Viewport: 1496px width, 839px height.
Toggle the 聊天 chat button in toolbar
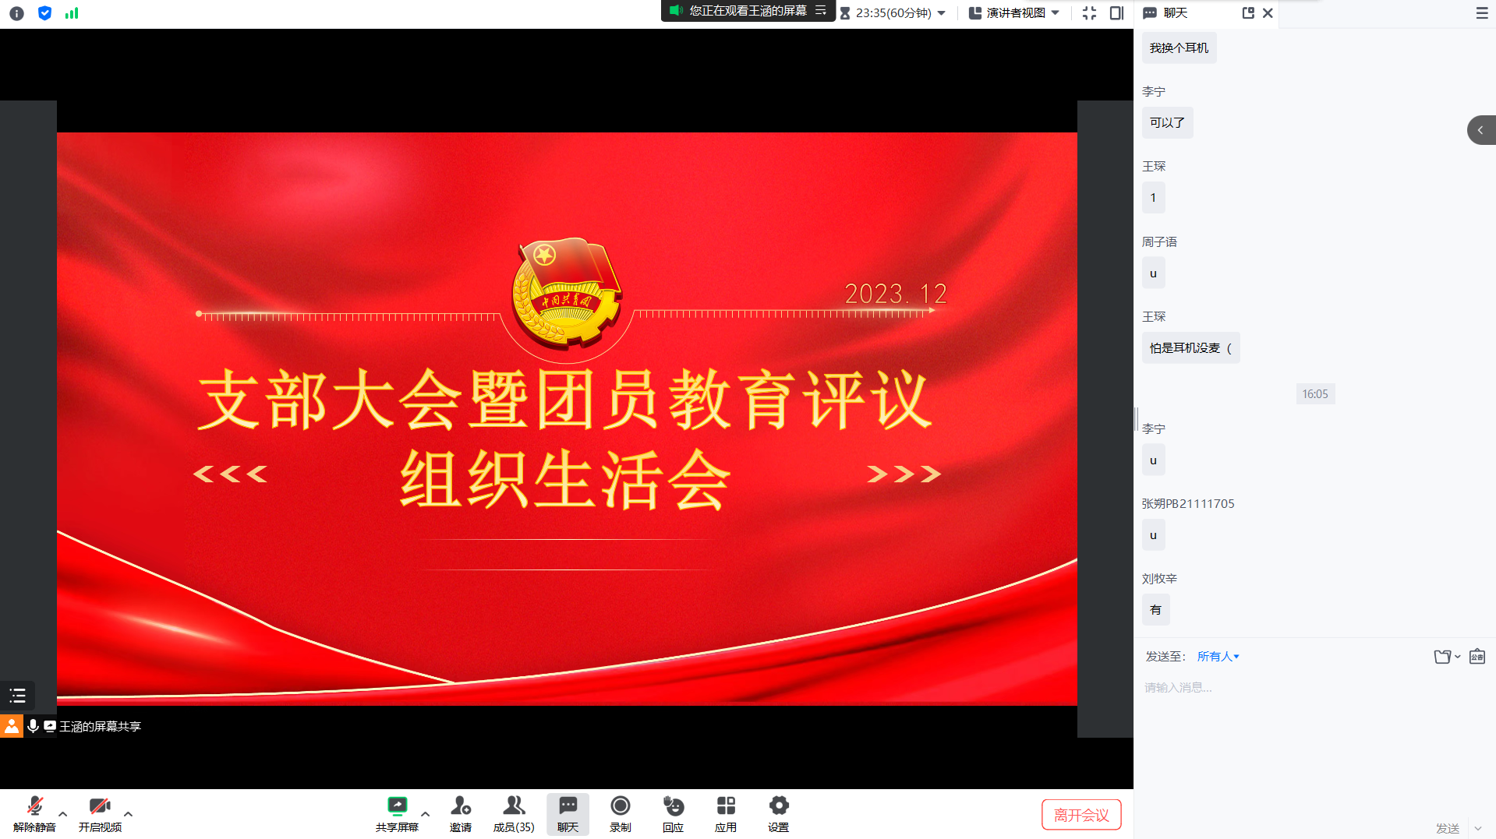[x=568, y=814]
